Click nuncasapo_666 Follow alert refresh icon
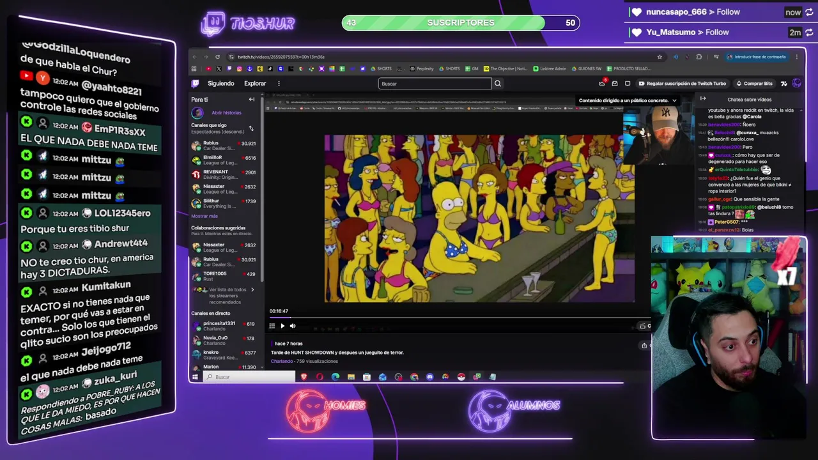818x460 pixels. pyautogui.click(x=809, y=12)
